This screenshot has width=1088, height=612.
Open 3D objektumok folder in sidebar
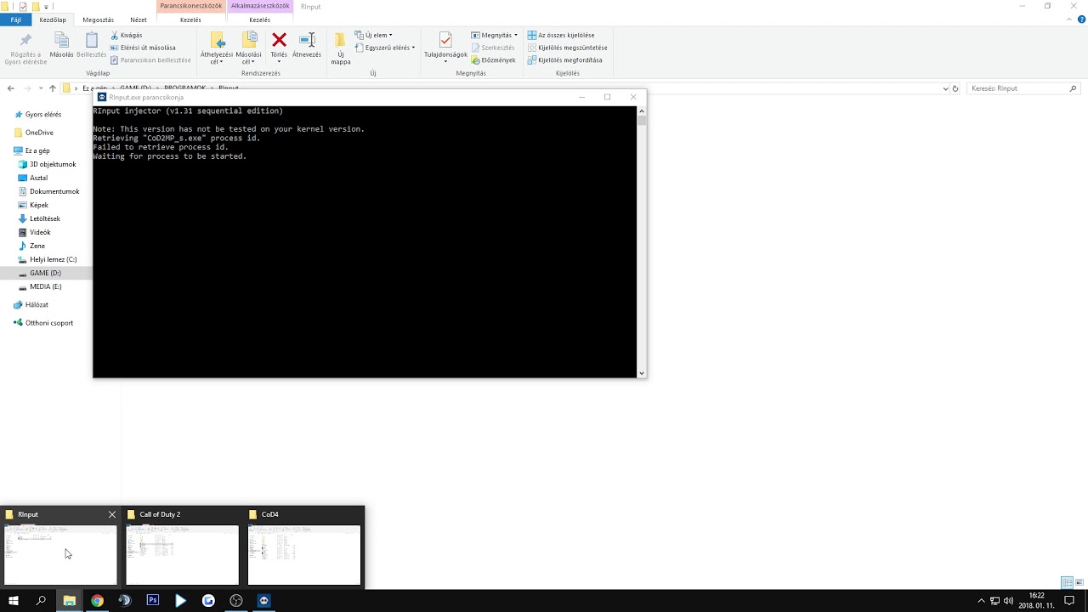48,164
